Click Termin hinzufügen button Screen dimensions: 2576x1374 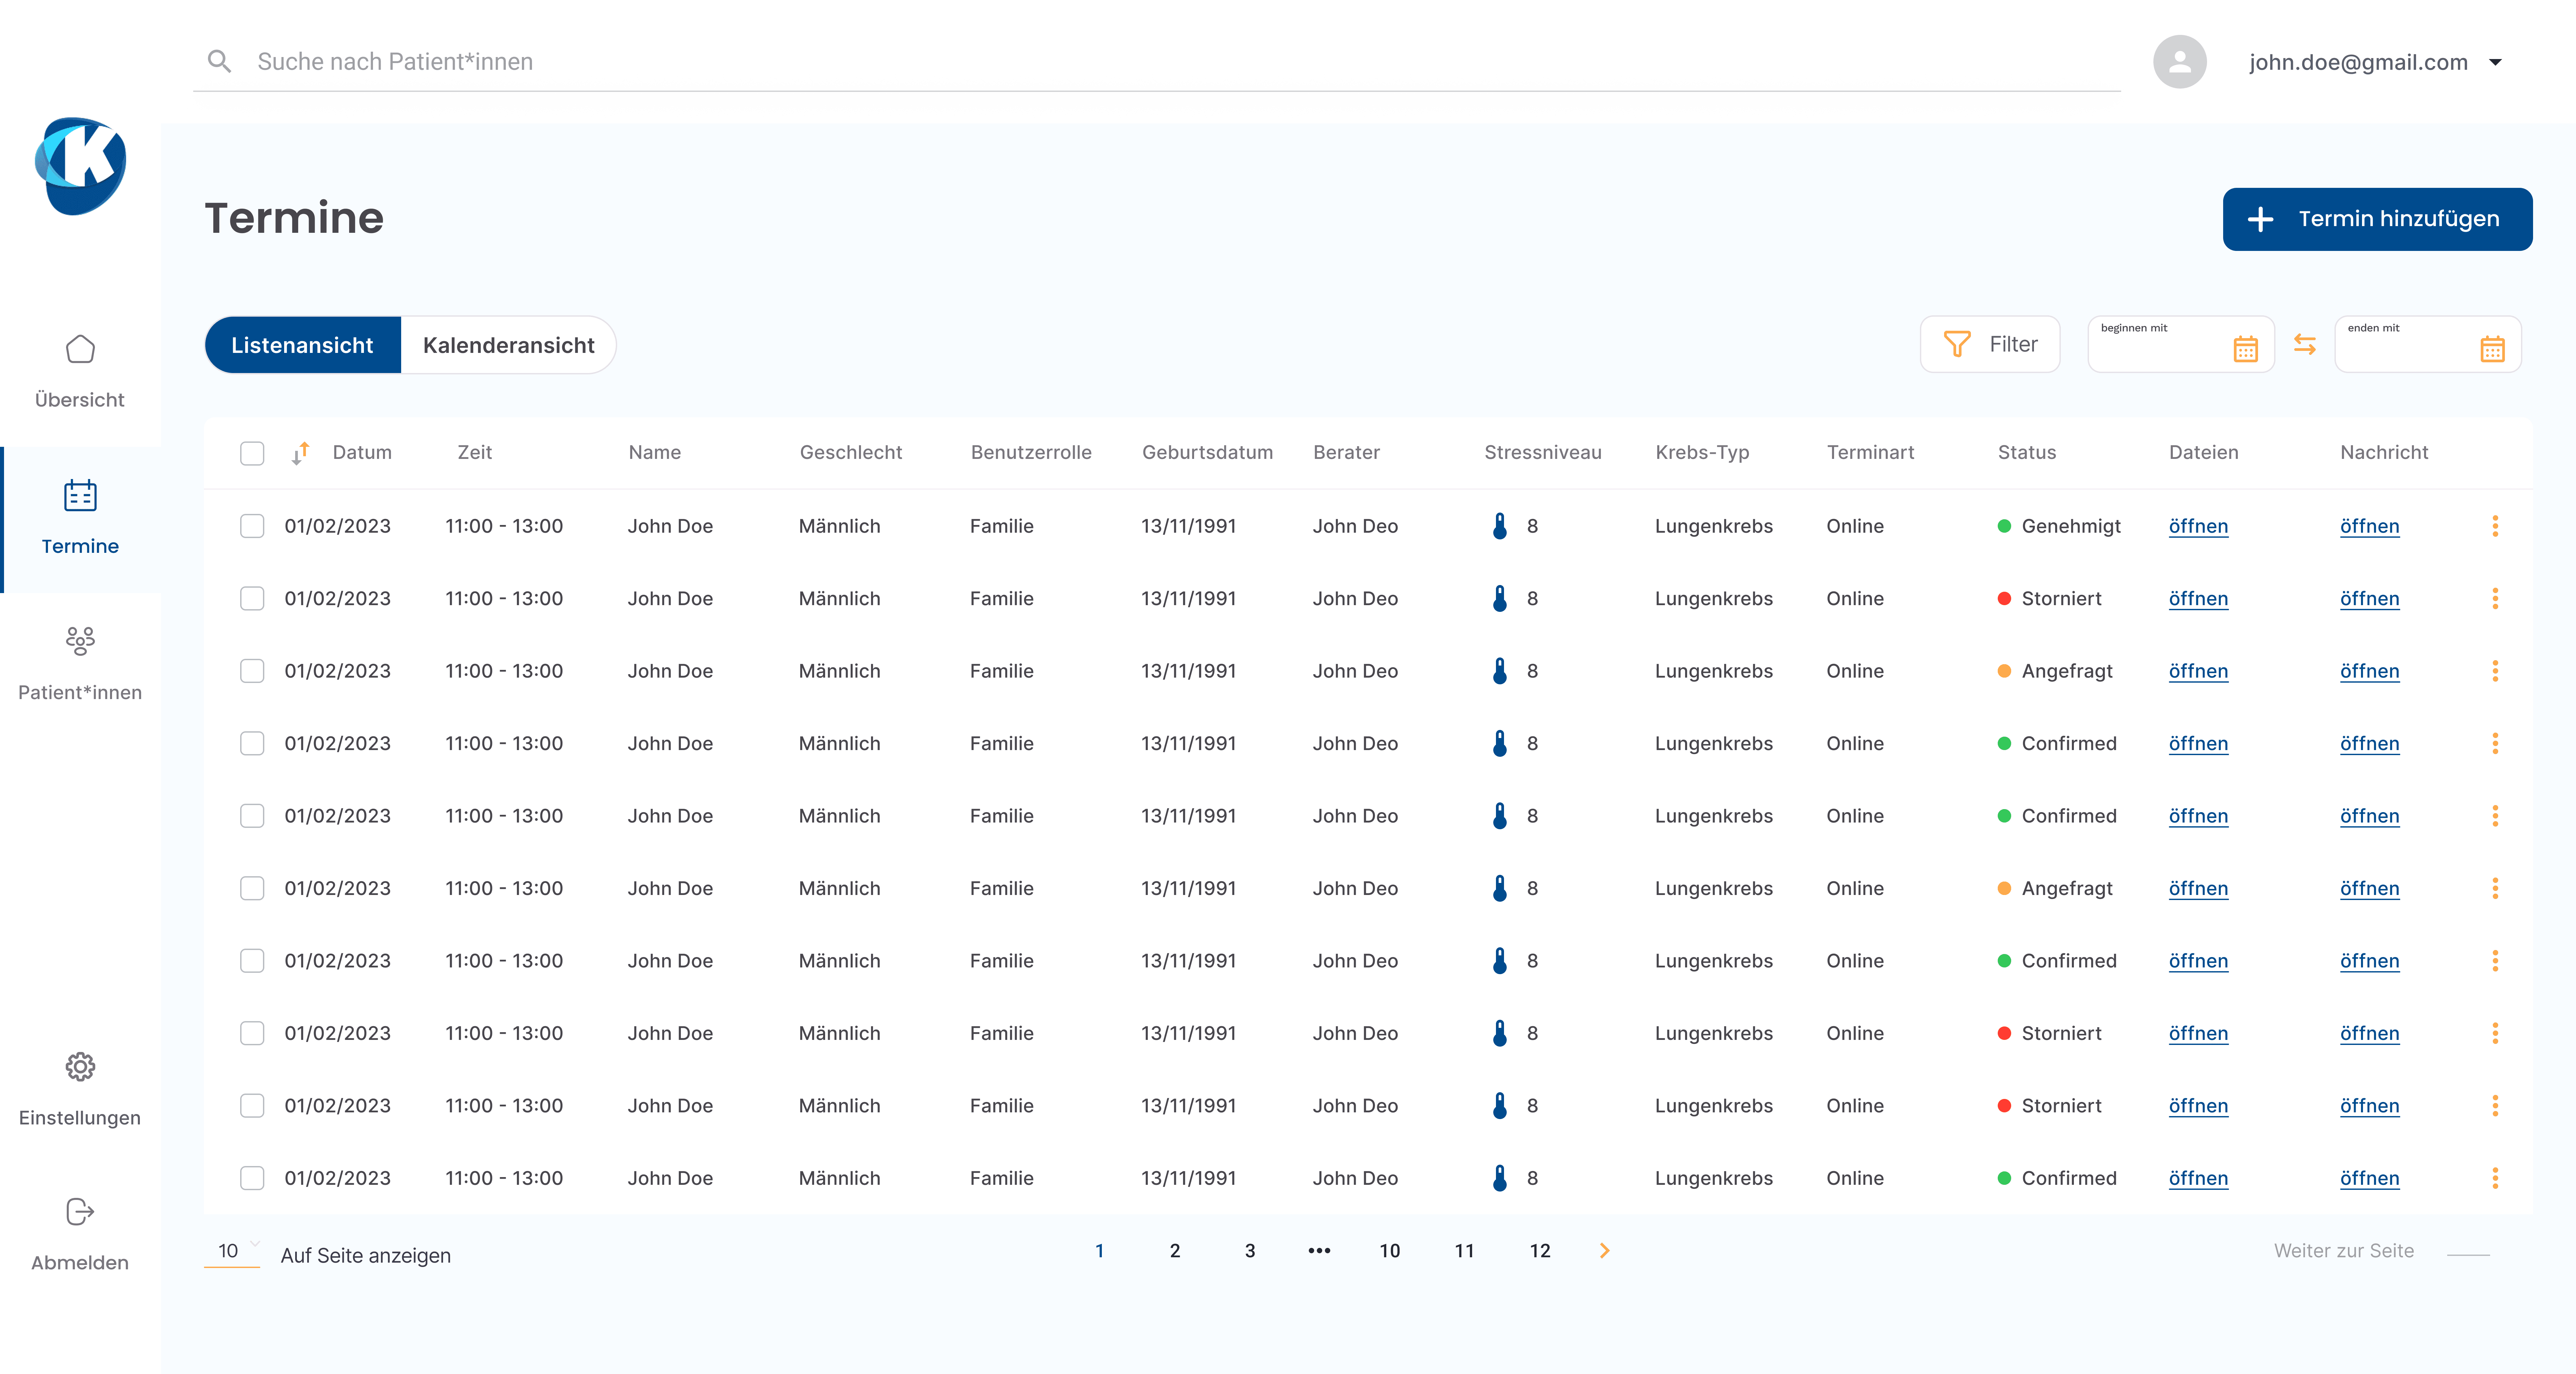coord(2377,219)
